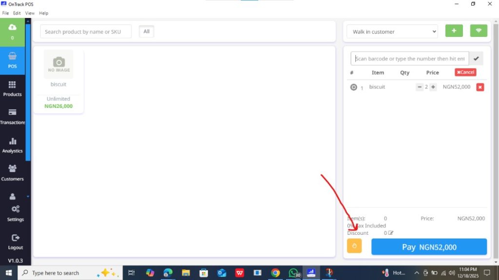Viewport: 499px width, 280px height.
Task: Click the orange hold order button
Action: pyautogui.click(x=354, y=246)
